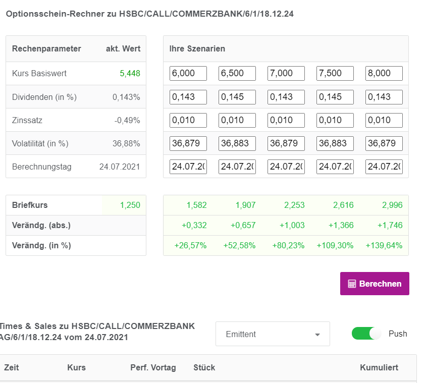This screenshot has height=383, width=426.
Task: Click the Emittent dropdown arrow
Action: (x=317, y=334)
